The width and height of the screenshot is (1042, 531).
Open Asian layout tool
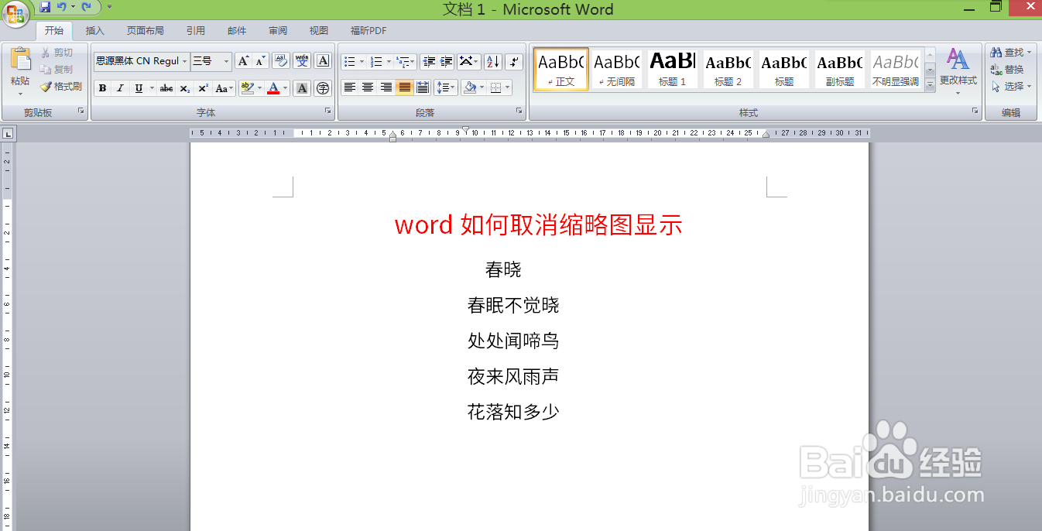pyautogui.click(x=468, y=61)
